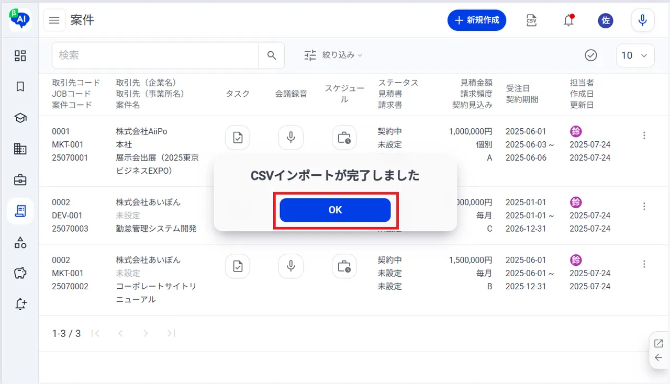Open the bookmark icon in sidebar
The width and height of the screenshot is (670, 384).
20,87
